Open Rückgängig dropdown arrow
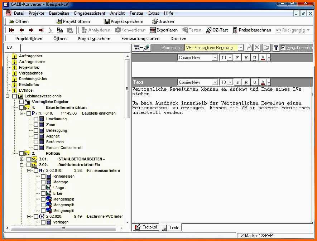The height and width of the screenshot is (241, 317). click(x=308, y=30)
